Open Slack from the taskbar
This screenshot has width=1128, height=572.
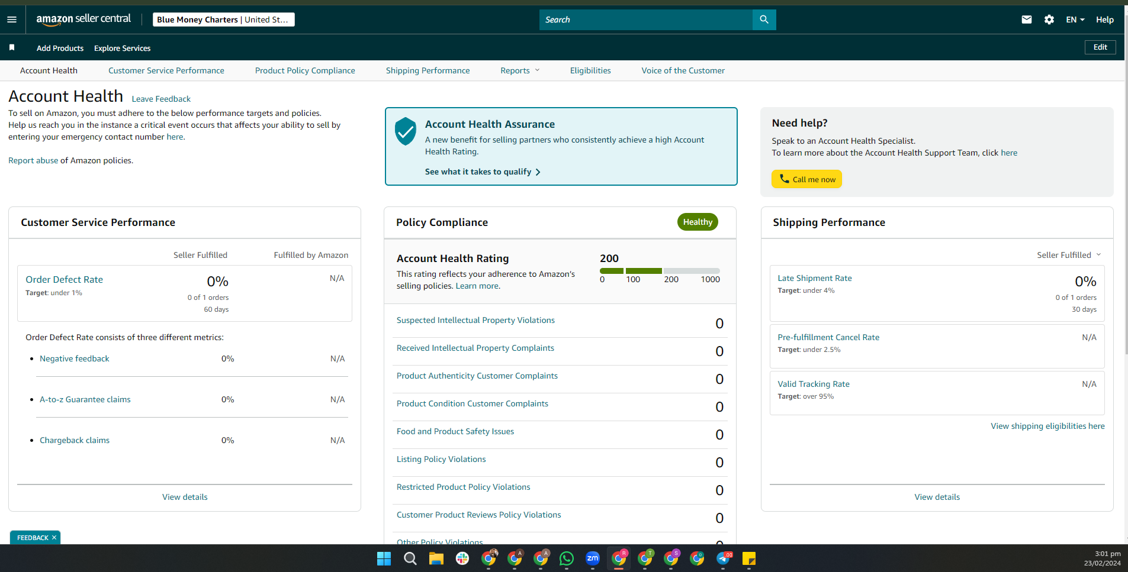(462, 558)
